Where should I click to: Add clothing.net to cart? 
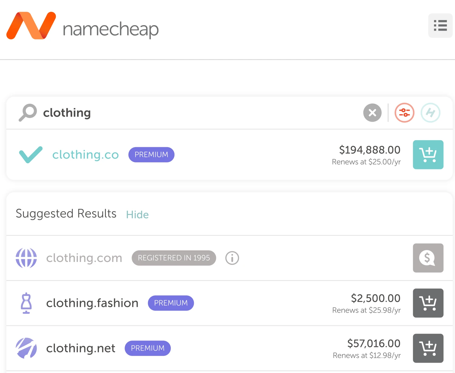pyautogui.click(x=428, y=348)
